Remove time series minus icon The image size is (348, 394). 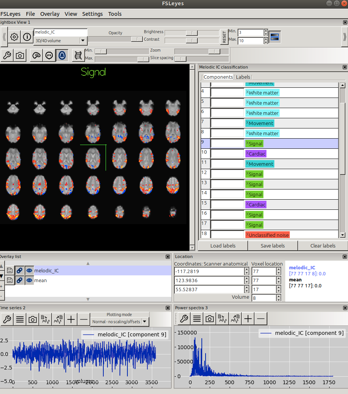click(x=84, y=319)
